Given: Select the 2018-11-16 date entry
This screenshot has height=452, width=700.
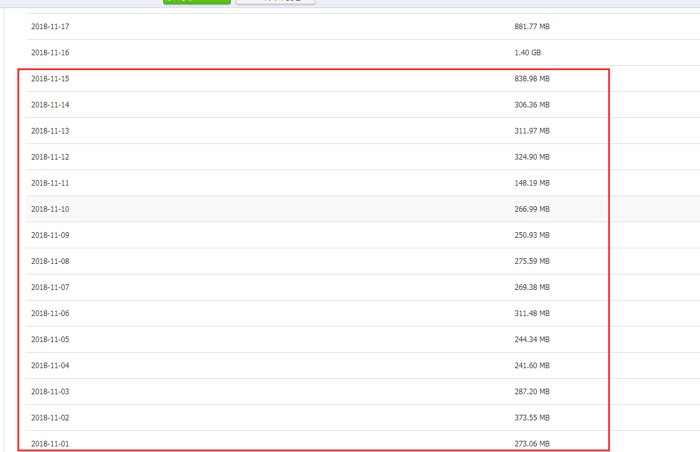Looking at the screenshot, I should (50, 53).
